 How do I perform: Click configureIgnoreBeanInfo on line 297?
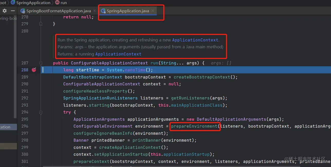tap(103, 133)
